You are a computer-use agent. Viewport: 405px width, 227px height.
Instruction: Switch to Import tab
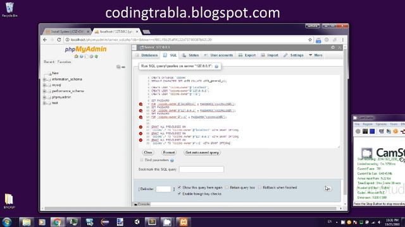270,55
